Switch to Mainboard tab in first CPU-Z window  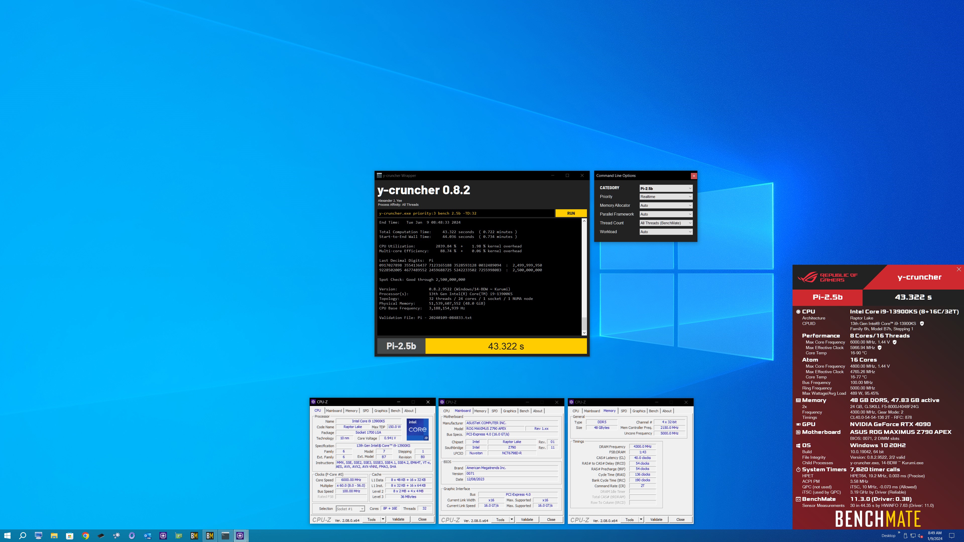334,411
